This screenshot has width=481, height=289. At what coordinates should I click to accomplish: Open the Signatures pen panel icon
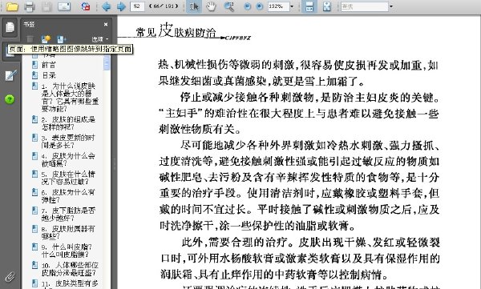10,75
